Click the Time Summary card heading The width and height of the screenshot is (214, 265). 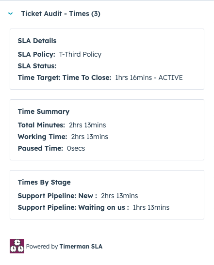point(44,111)
